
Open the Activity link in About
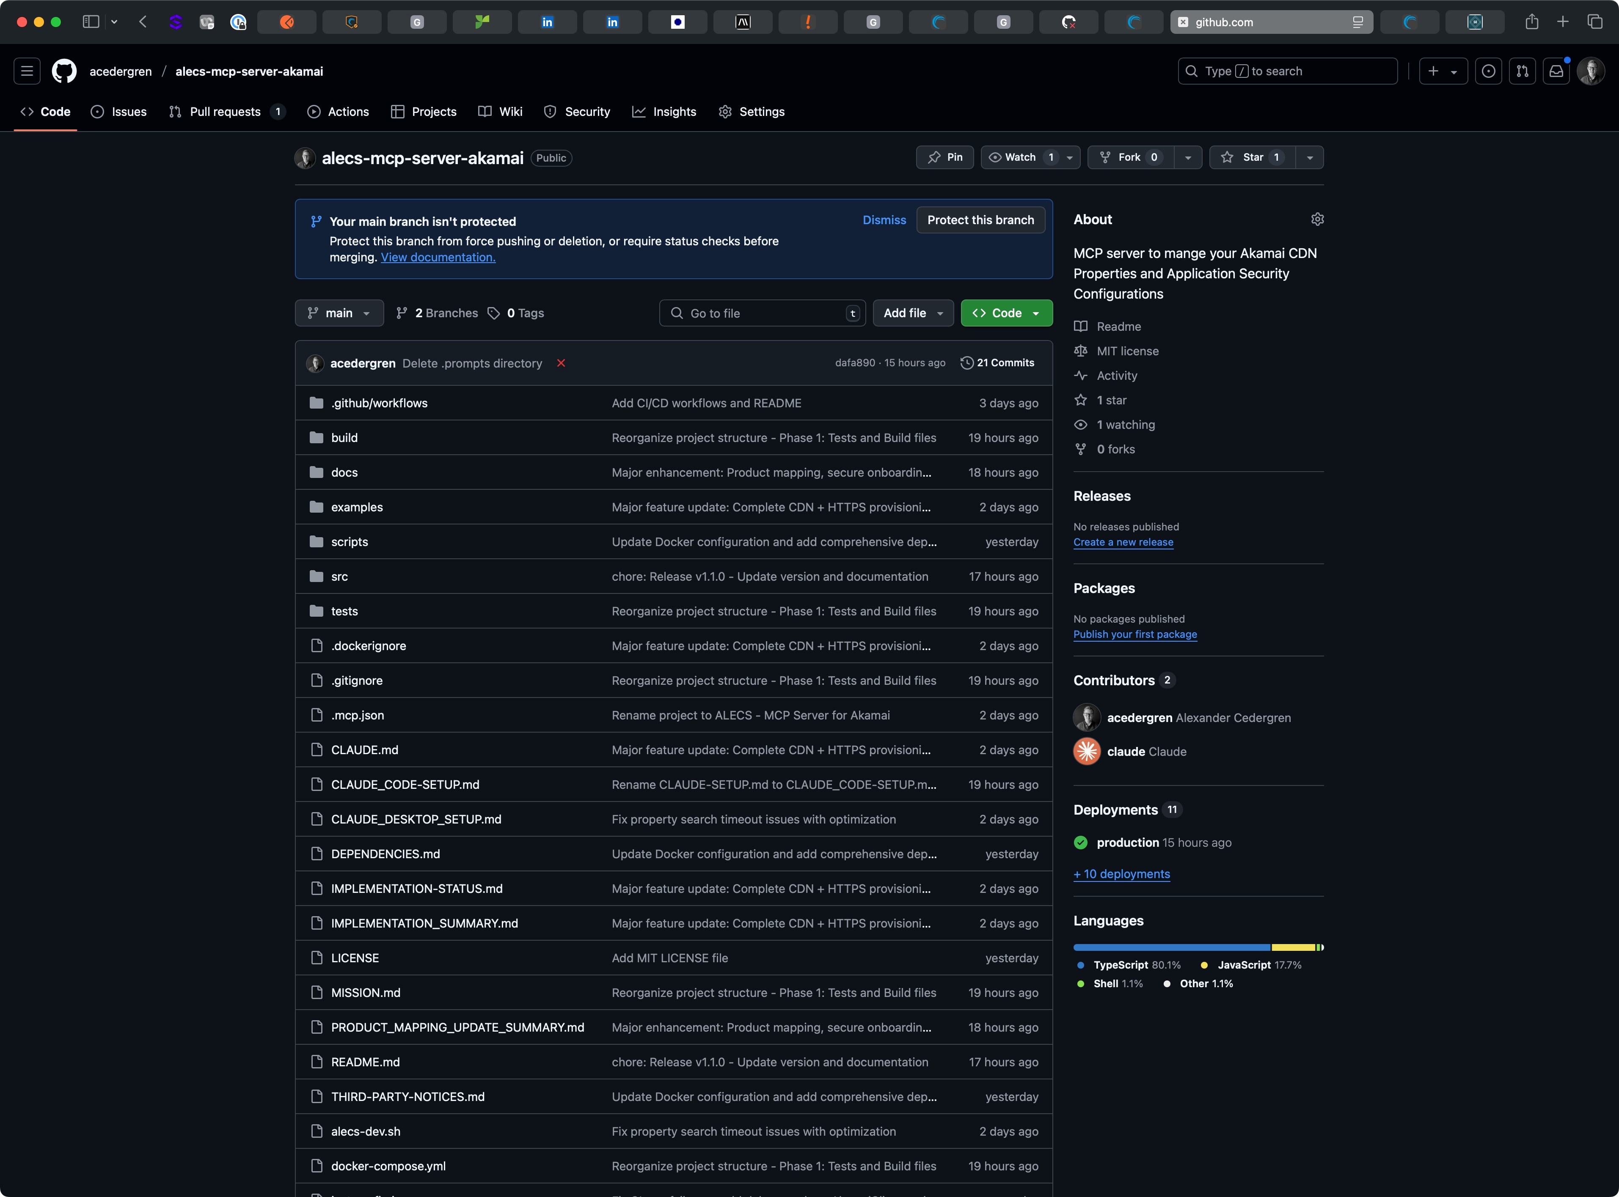click(x=1117, y=376)
